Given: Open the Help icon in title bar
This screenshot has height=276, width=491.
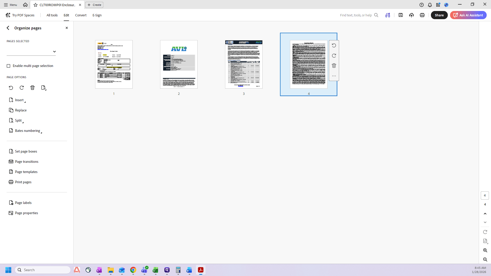Looking at the screenshot, I should tap(422, 5).
